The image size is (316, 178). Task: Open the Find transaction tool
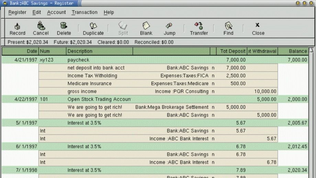pyautogui.click(x=228, y=29)
